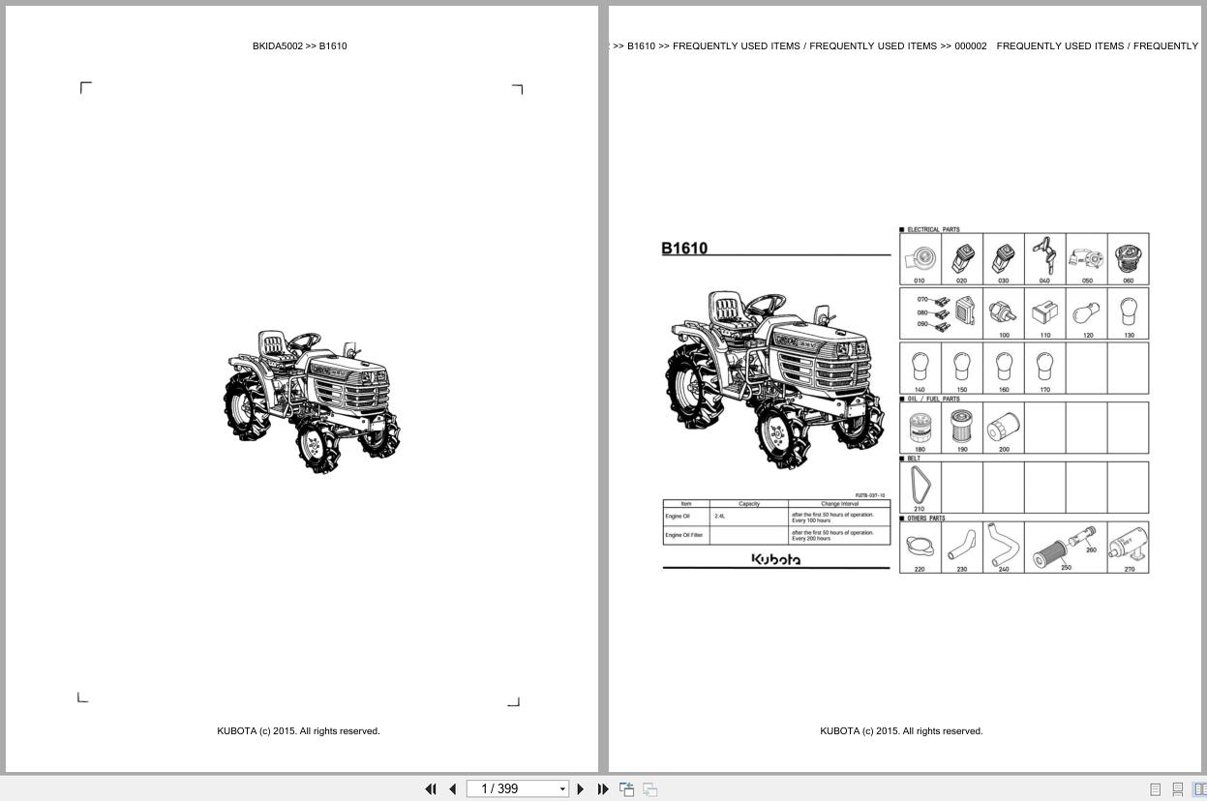Click the B1610 heading on right page
The image size is (1207, 801).
coord(684,249)
